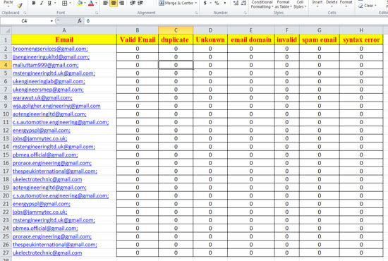This screenshot has height=261, width=388.
Task: Open warawut.uk@gmail.com link
Action: tap(42, 98)
